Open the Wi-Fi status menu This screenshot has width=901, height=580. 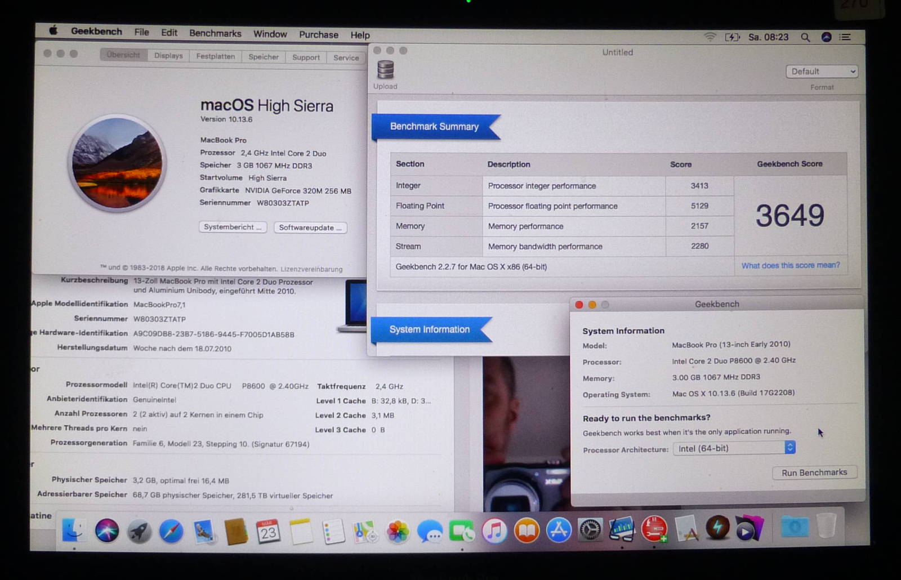tap(710, 37)
